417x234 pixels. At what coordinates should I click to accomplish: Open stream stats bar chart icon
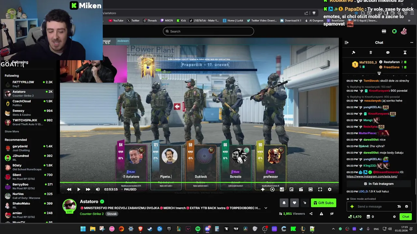[x=282, y=189]
